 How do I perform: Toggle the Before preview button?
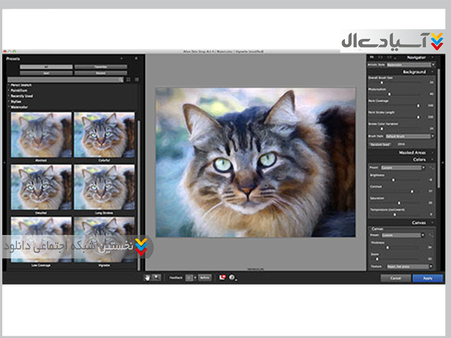[x=205, y=278]
